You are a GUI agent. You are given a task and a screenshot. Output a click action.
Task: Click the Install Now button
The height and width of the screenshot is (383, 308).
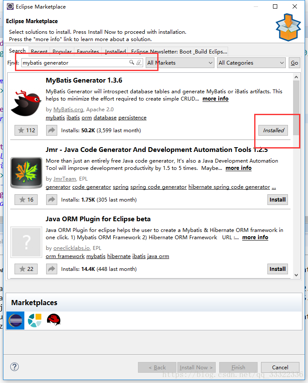point(197,367)
